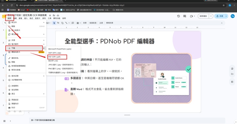Screen dimensions: 237x124
Task: Open the 工具 menu
Action: click(x=49, y=18)
